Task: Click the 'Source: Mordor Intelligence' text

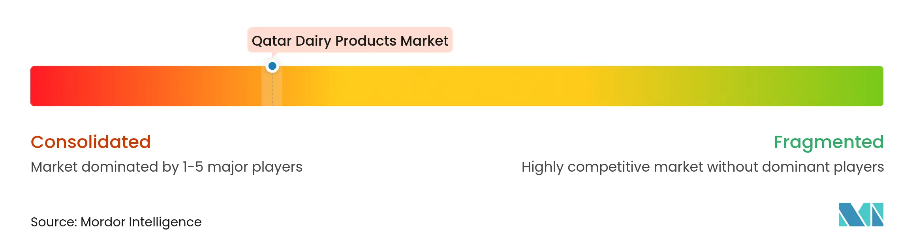Action: coord(116,222)
